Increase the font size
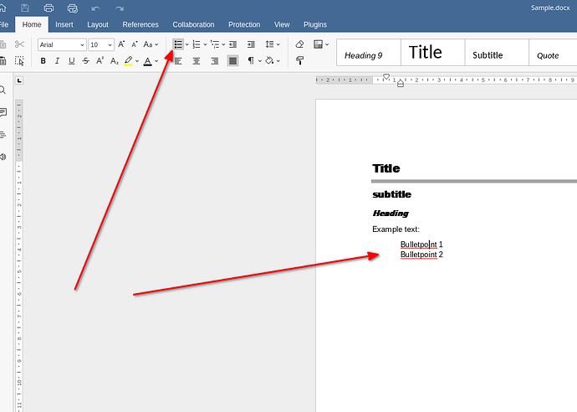The image size is (577, 412). pos(121,44)
